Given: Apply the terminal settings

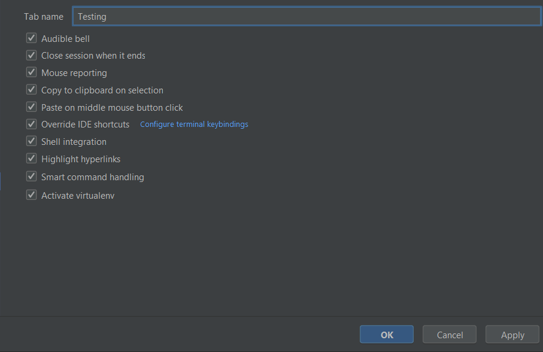Looking at the screenshot, I should (512, 335).
